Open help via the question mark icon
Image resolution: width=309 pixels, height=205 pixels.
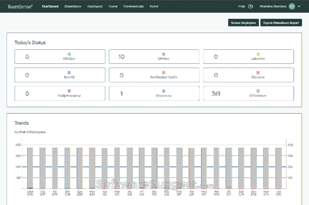tap(250, 6)
